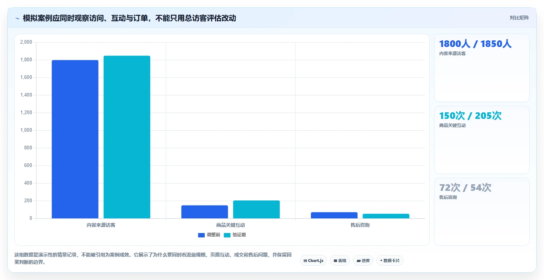This screenshot has width=544, height=280.
Task: Click the cyan 内容来源访客 bar
Action: click(127, 137)
